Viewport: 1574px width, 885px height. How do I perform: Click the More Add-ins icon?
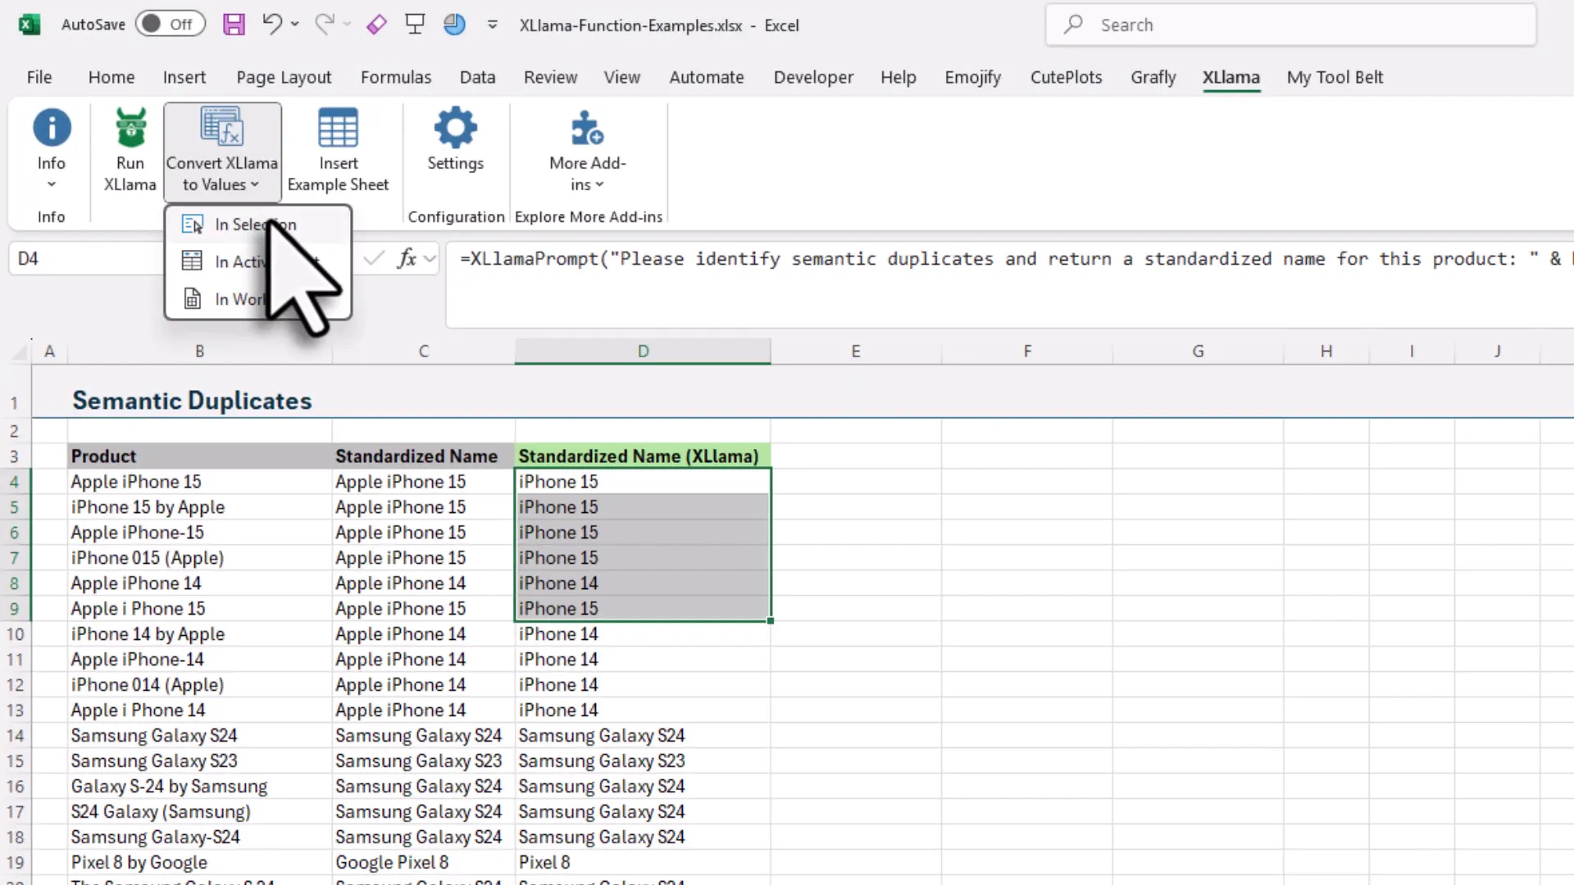pos(587,127)
